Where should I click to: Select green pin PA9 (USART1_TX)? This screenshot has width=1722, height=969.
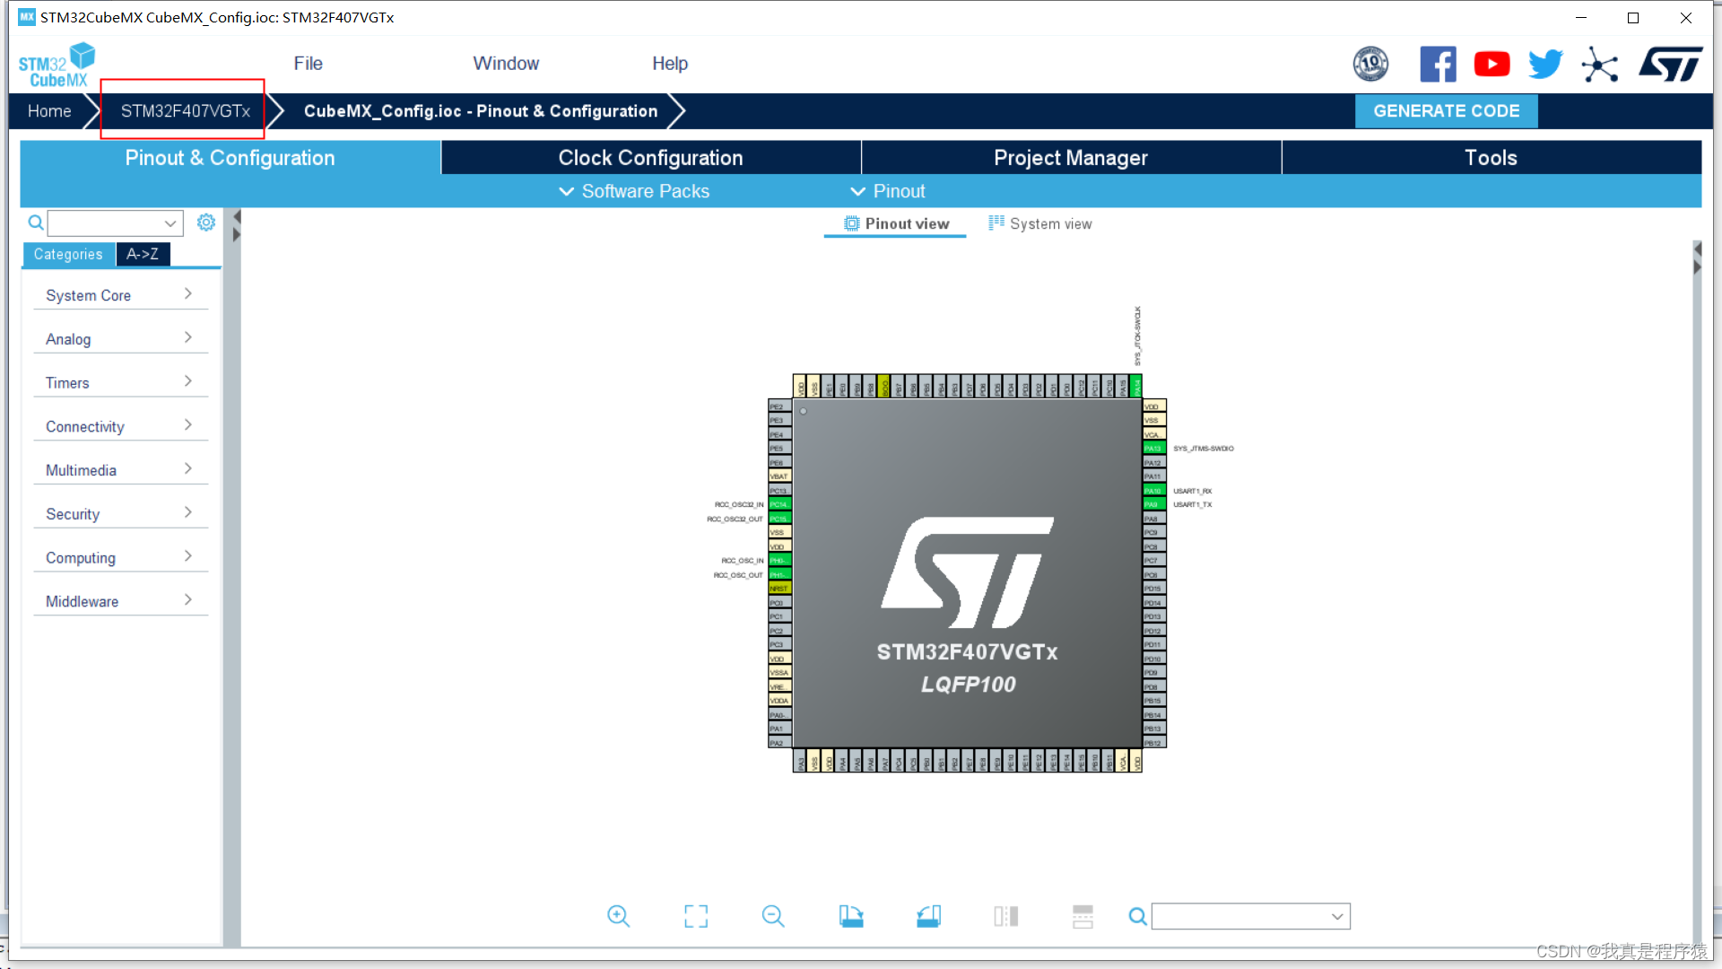(1154, 504)
